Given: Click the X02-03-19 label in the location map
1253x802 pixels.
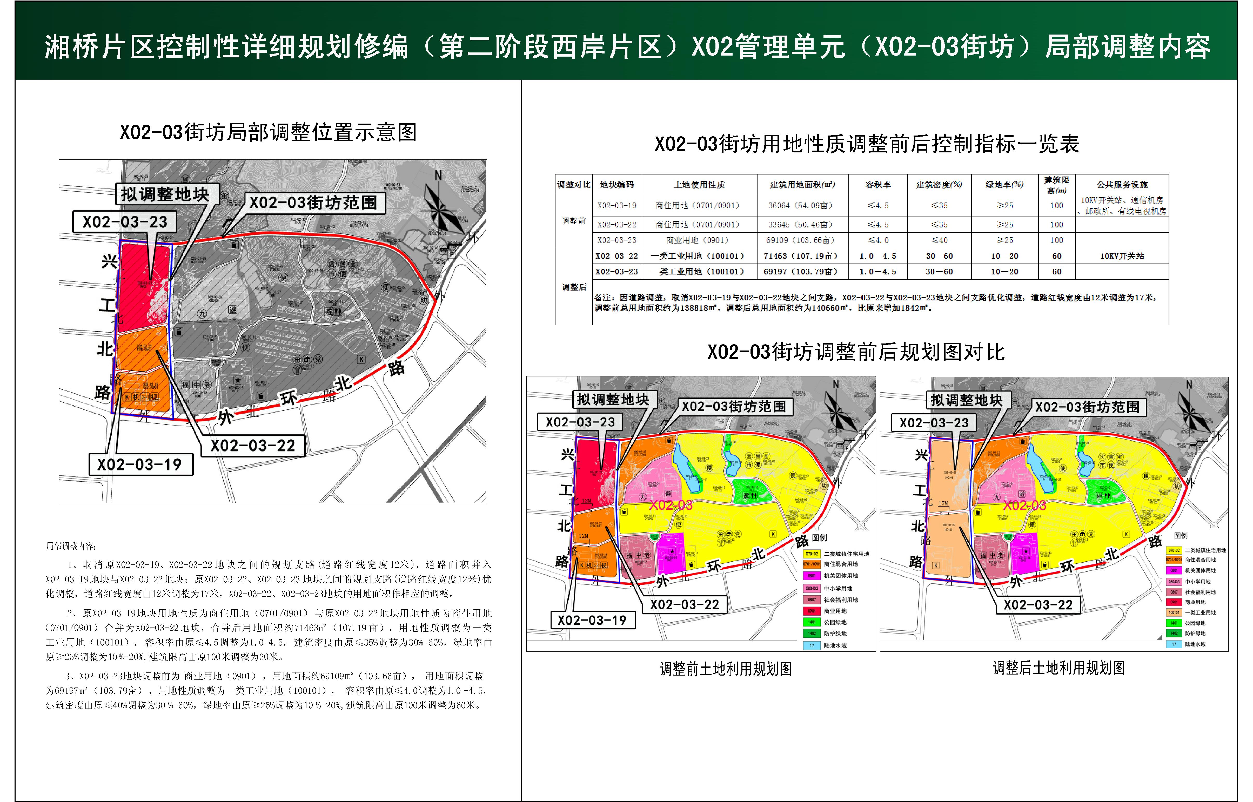Looking at the screenshot, I should pos(139,464).
